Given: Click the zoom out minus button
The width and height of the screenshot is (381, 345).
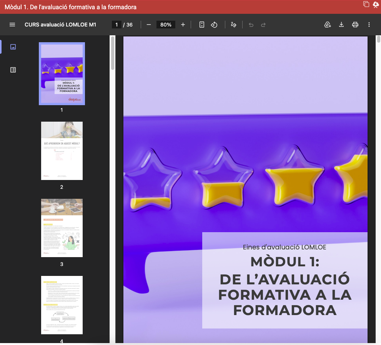Looking at the screenshot, I should coord(149,25).
